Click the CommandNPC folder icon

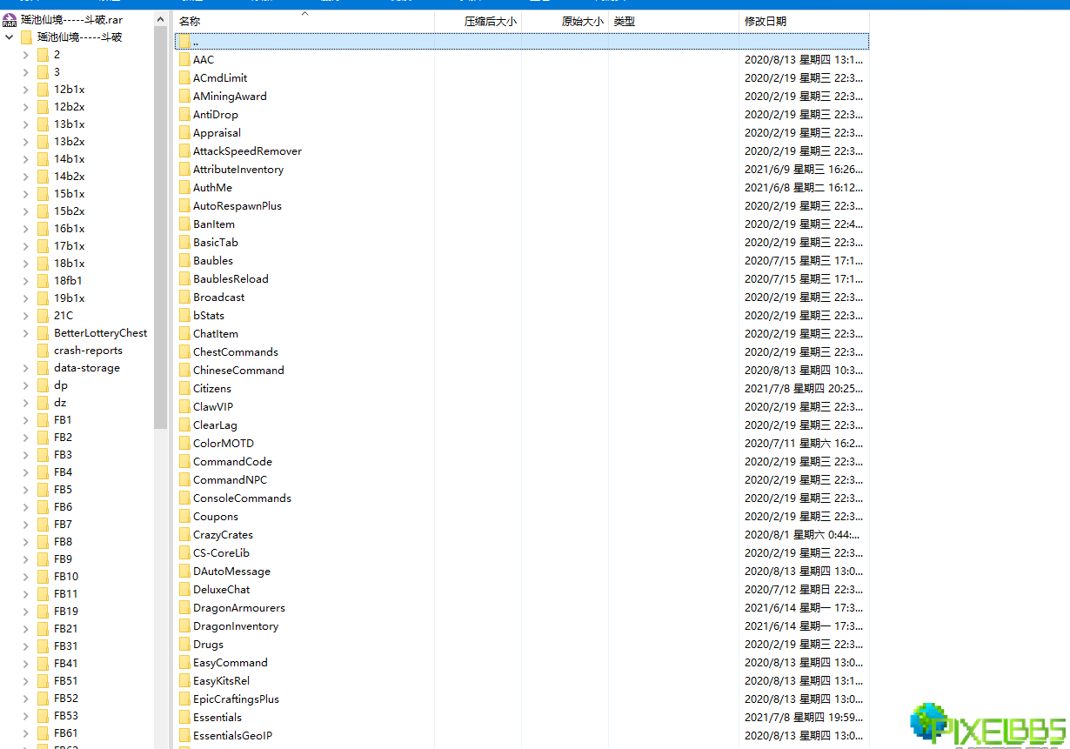click(x=184, y=479)
